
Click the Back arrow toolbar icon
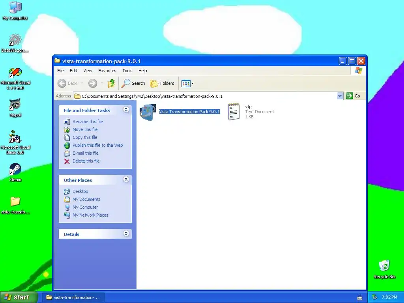pyautogui.click(x=62, y=83)
